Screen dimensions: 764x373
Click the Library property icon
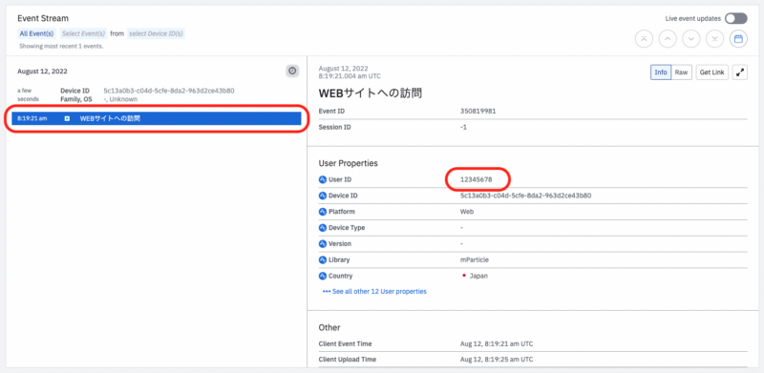pos(322,259)
